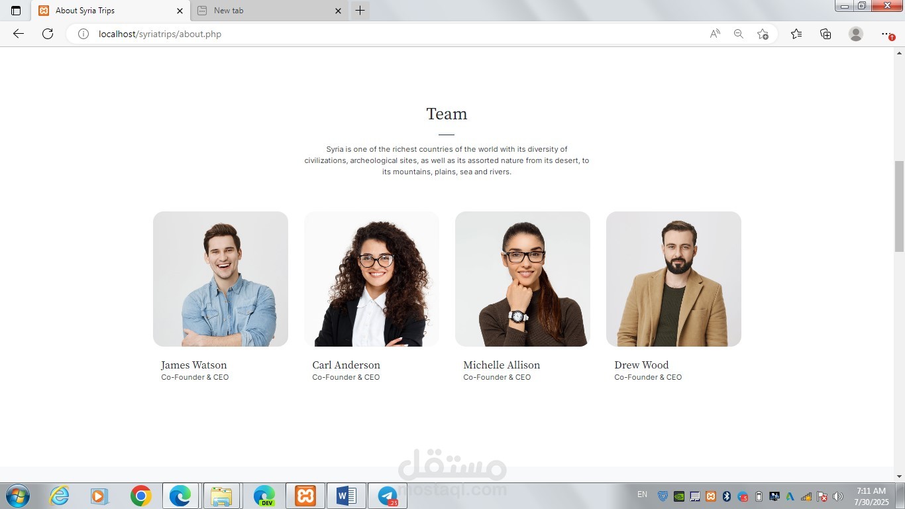Image resolution: width=905 pixels, height=509 pixels.
Task: Click the scrollbar down arrow
Action: [x=899, y=477]
